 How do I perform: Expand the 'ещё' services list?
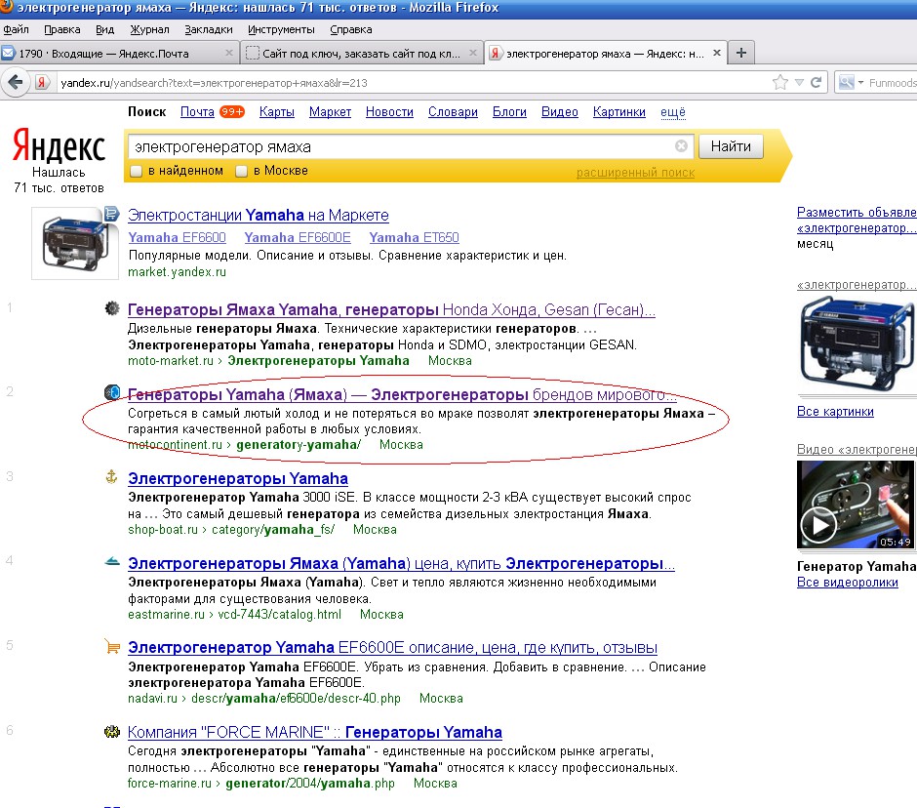click(x=672, y=112)
